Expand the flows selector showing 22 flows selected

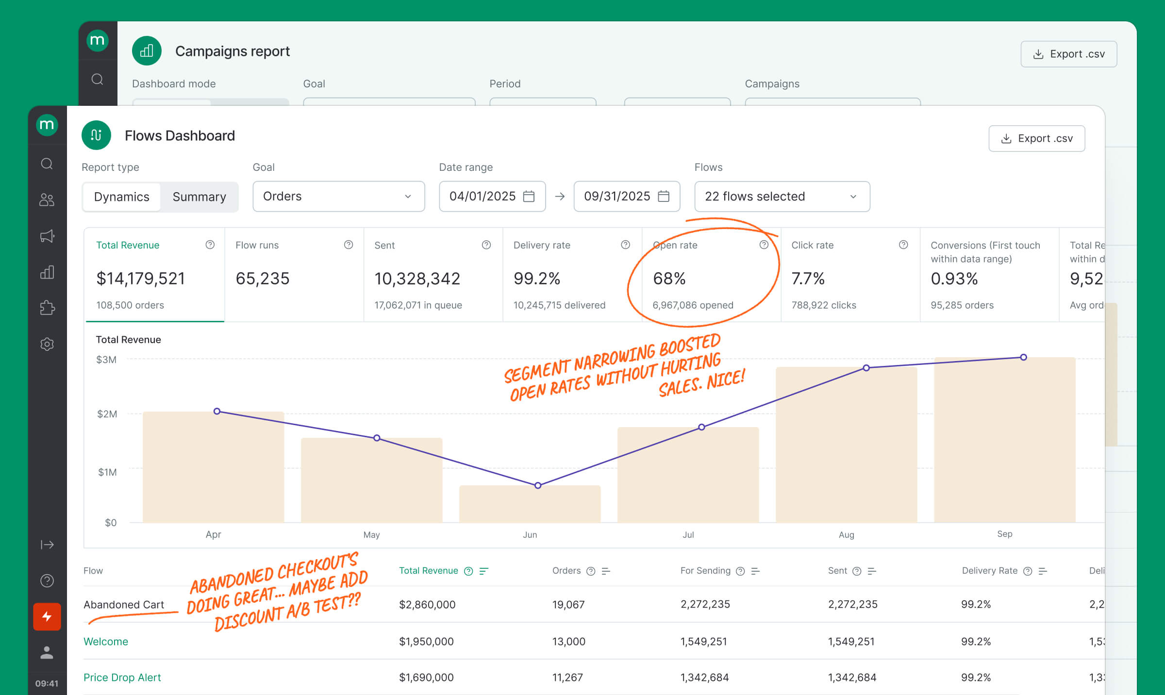click(x=782, y=197)
